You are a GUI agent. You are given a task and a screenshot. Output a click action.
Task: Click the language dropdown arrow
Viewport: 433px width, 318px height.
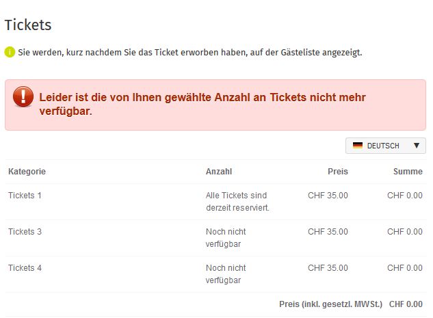[x=417, y=145]
